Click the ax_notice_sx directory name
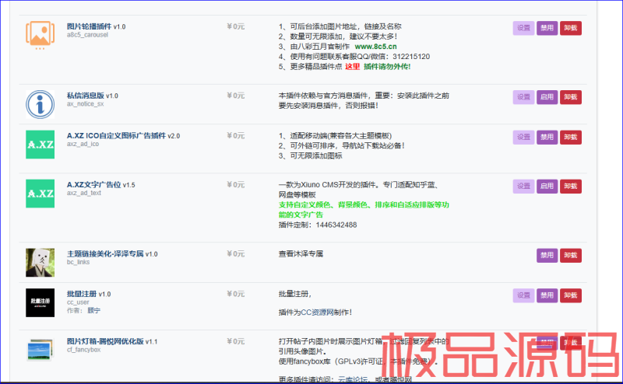 [86, 104]
